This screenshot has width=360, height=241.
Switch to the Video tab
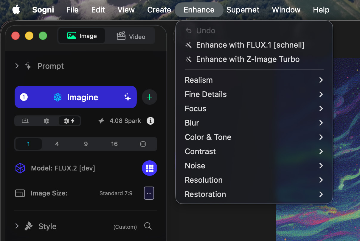[x=131, y=36]
